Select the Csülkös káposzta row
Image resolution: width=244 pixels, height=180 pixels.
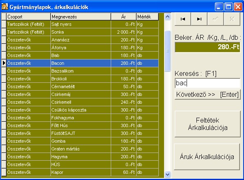[82, 110]
